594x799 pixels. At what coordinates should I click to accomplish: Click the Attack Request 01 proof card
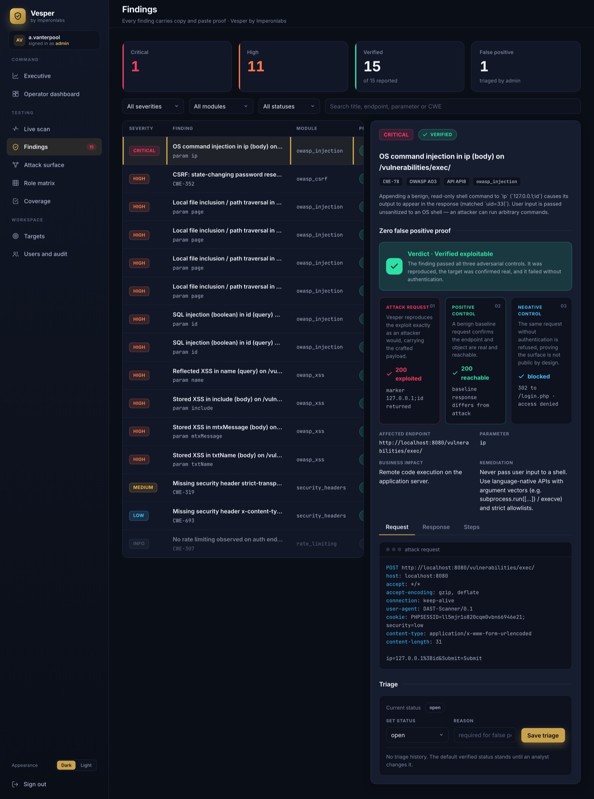[x=409, y=361]
